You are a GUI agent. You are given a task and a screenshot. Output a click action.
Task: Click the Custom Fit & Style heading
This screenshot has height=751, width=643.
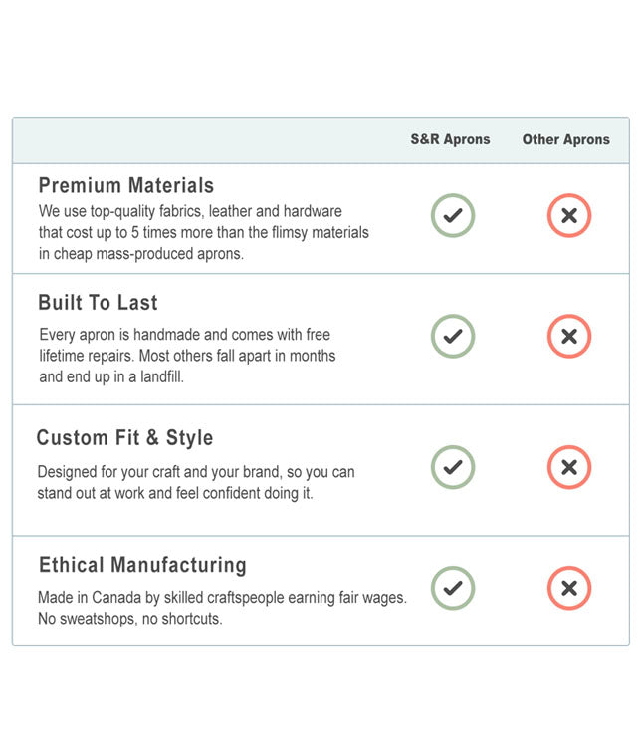click(125, 438)
